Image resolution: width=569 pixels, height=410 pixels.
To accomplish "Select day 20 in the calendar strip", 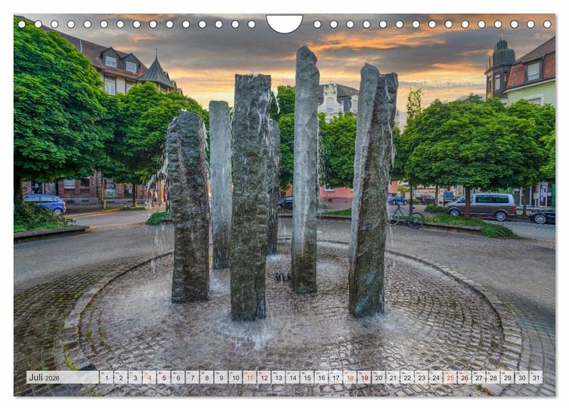I will [378, 377].
